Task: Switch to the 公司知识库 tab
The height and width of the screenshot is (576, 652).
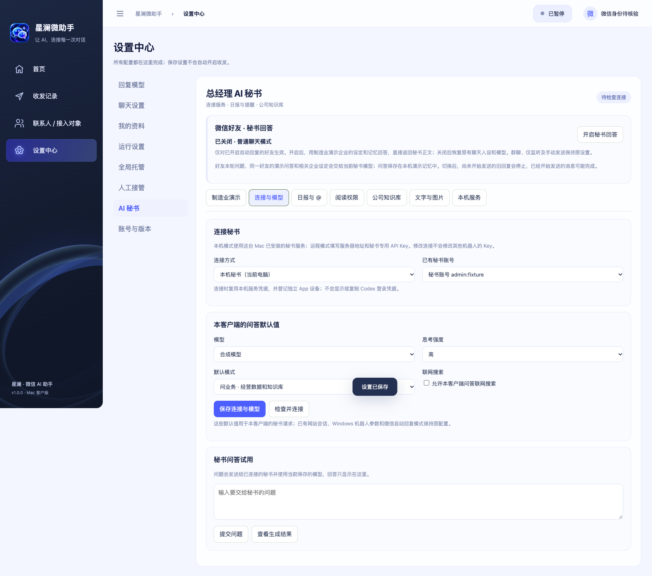Action: (x=387, y=197)
